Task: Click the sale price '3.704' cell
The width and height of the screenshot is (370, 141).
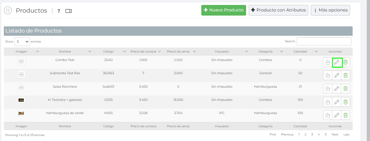Action: [178, 113]
